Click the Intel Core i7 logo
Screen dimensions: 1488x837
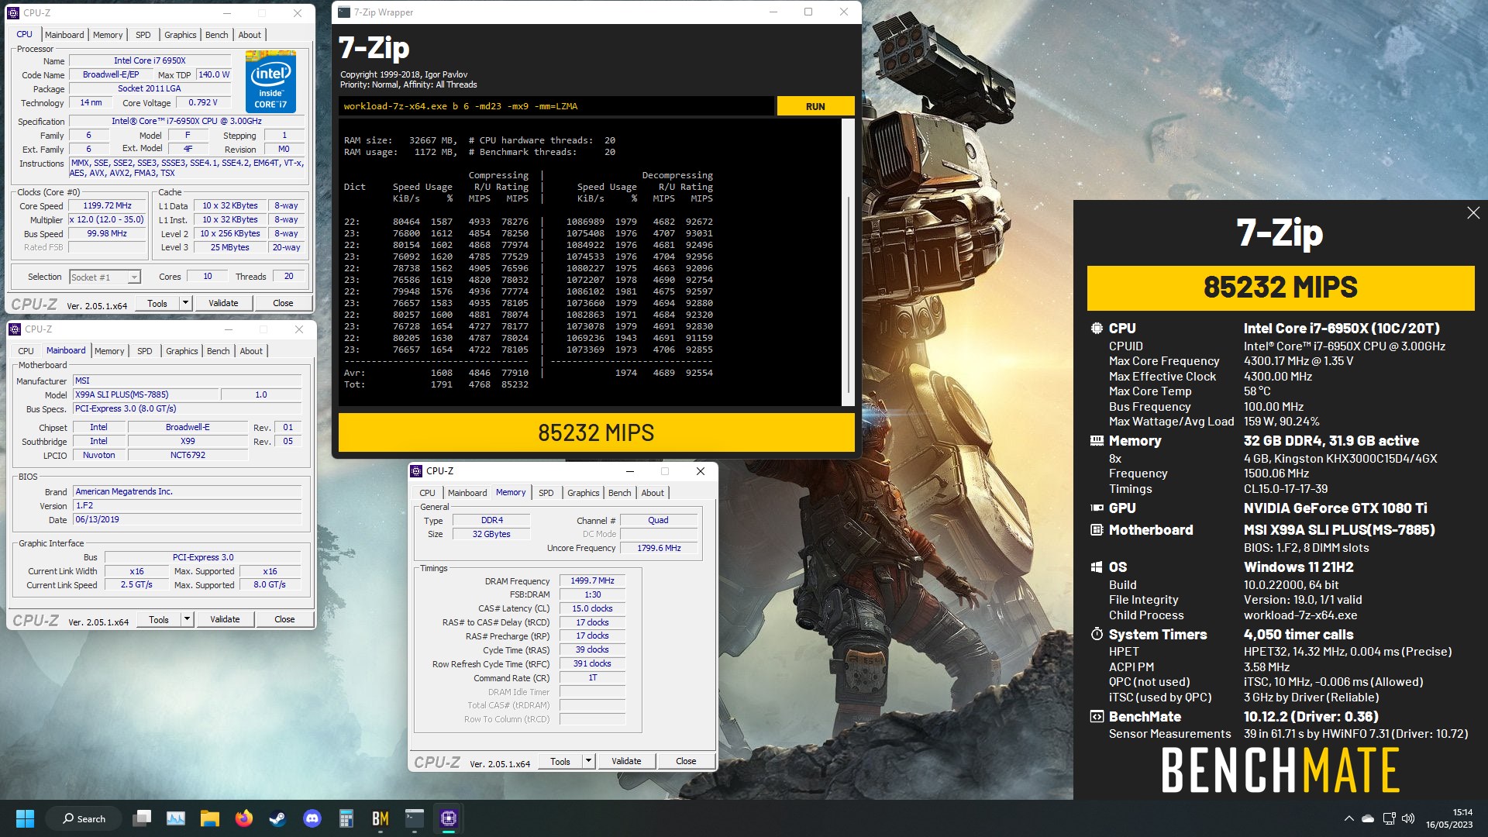(x=270, y=81)
